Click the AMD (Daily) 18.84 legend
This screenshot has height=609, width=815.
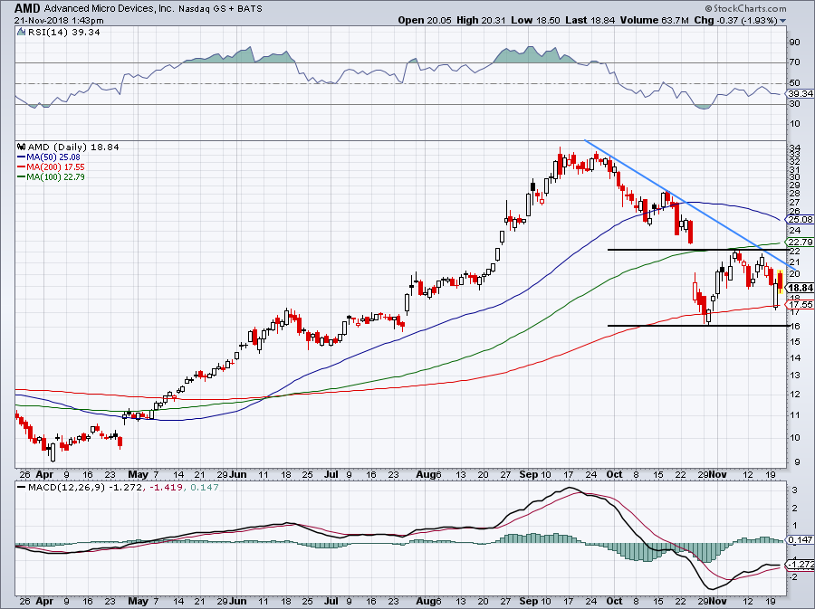point(73,147)
